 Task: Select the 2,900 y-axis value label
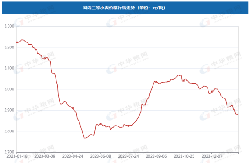9,110
